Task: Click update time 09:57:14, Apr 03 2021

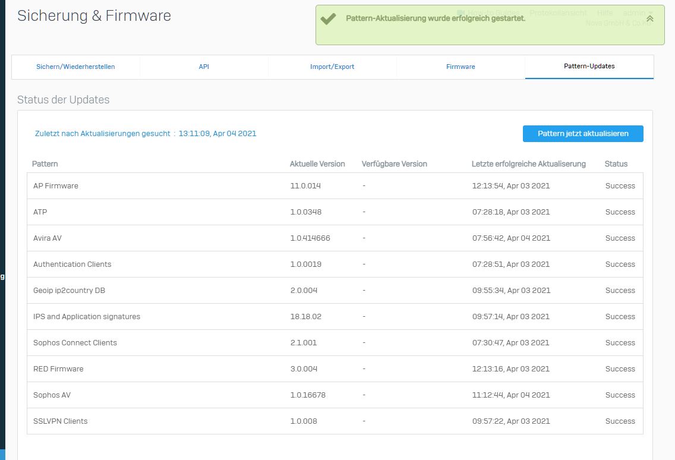Action: click(x=511, y=317)
